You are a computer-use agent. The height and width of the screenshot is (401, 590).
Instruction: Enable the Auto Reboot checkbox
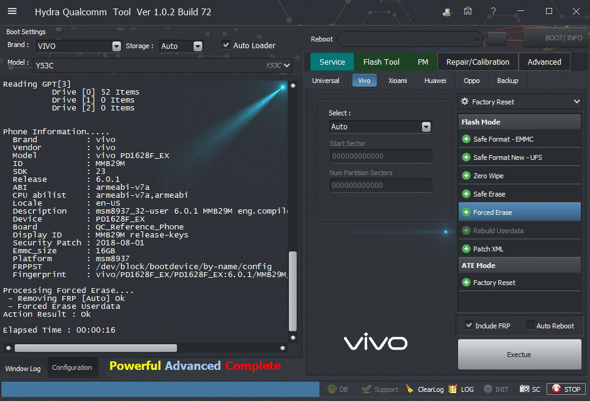click(530, 325)
